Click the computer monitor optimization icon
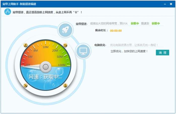The width and height of the screenshot is (176, 114). click(83, 51)
